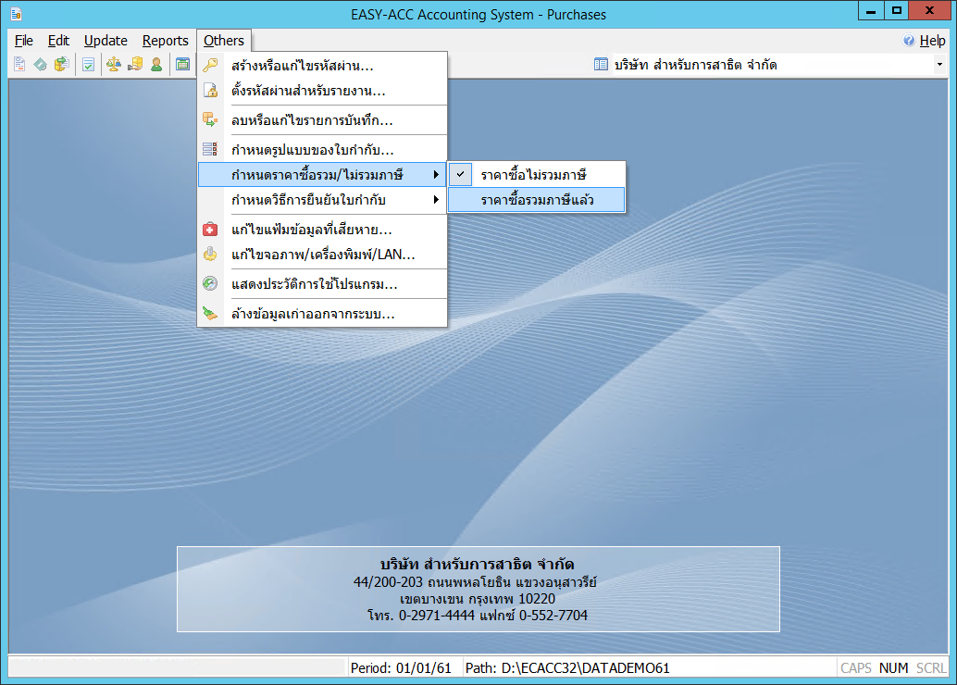The width and height of the screenshot is (957, 685).
Task: Click the person icon in the toolbar
Action: 156,65
